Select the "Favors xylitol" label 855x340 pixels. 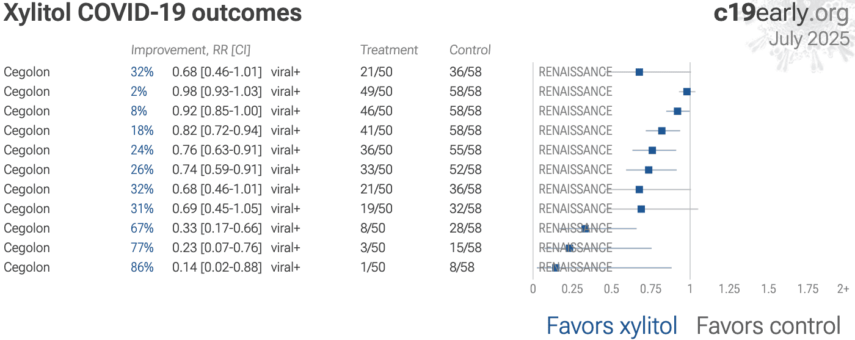[611, 326]
